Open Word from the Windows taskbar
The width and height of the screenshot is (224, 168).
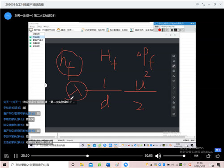coord(108,165)
